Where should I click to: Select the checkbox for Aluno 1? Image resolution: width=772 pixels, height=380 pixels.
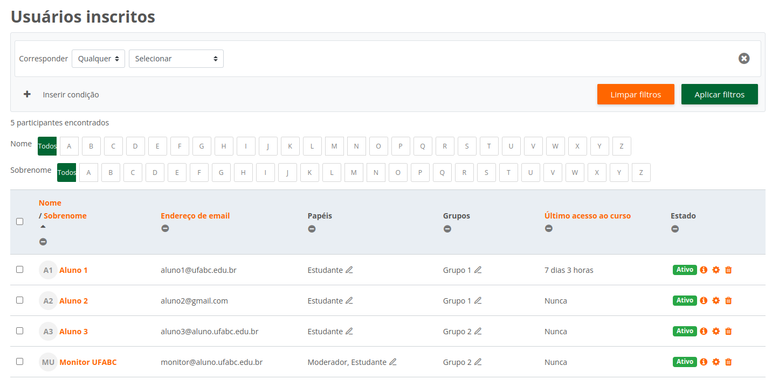click(20, 270)
